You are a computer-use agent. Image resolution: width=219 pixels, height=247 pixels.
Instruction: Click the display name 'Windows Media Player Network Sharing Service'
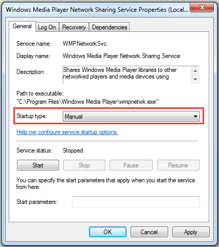pyautogui.click(x=121, y=56)
